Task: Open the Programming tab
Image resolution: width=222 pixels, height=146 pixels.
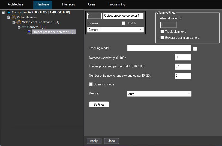Action: click(x=117, y=4)
